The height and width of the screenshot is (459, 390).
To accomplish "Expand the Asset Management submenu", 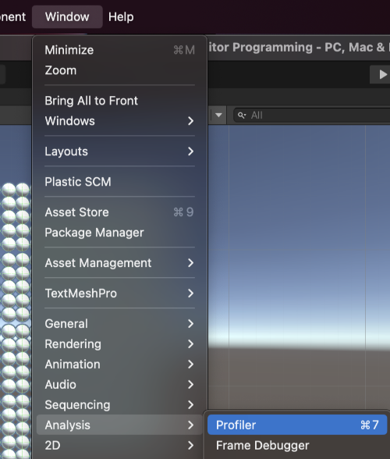I will pos(119,263).
